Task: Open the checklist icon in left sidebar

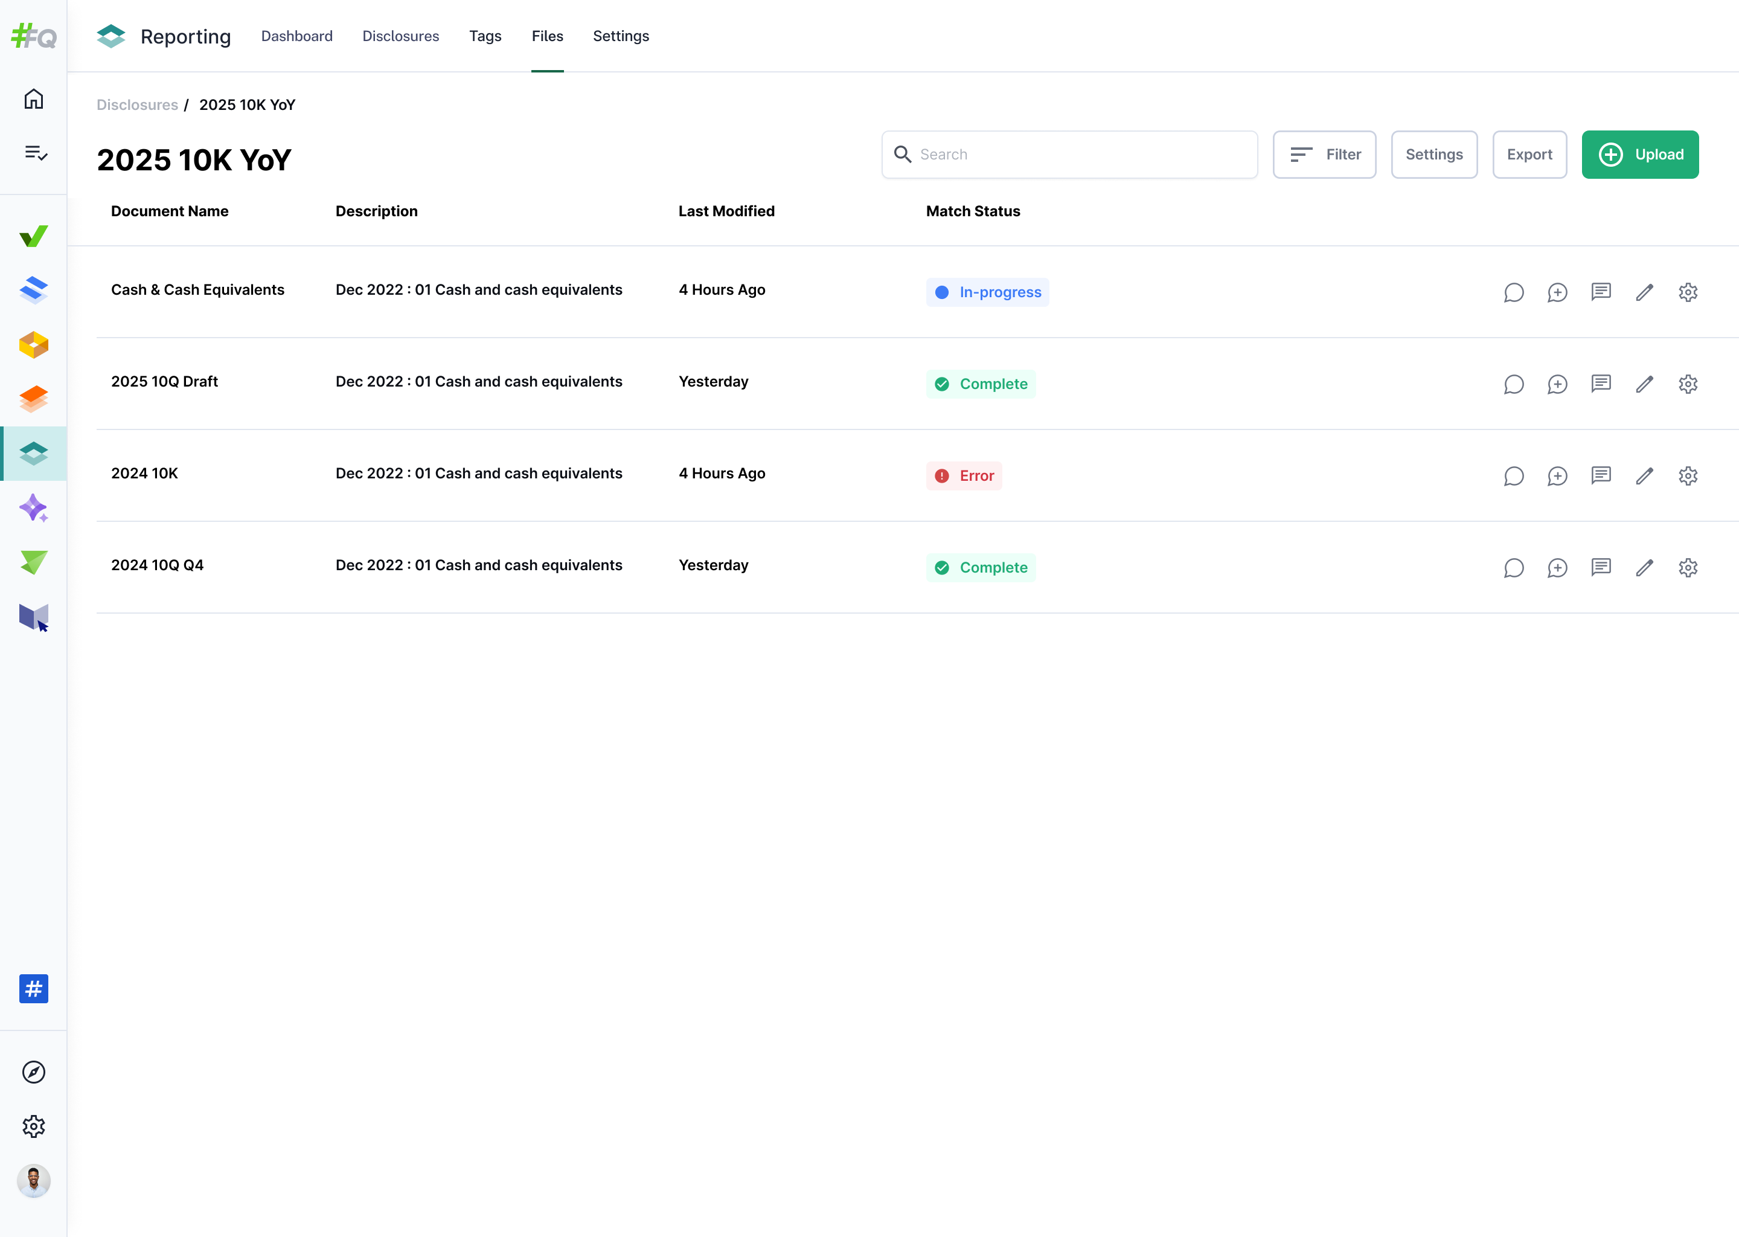Action: pos(33,153)
